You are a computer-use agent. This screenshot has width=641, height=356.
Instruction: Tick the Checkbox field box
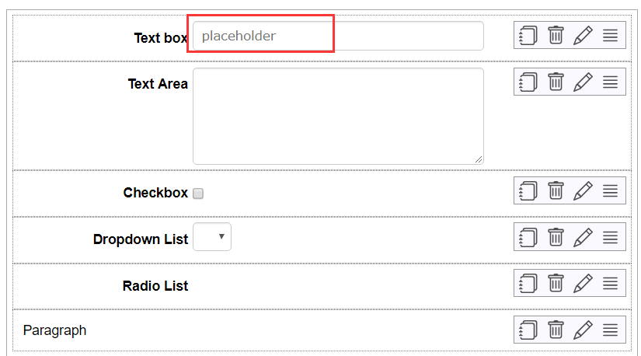click(x=198, y=193)
